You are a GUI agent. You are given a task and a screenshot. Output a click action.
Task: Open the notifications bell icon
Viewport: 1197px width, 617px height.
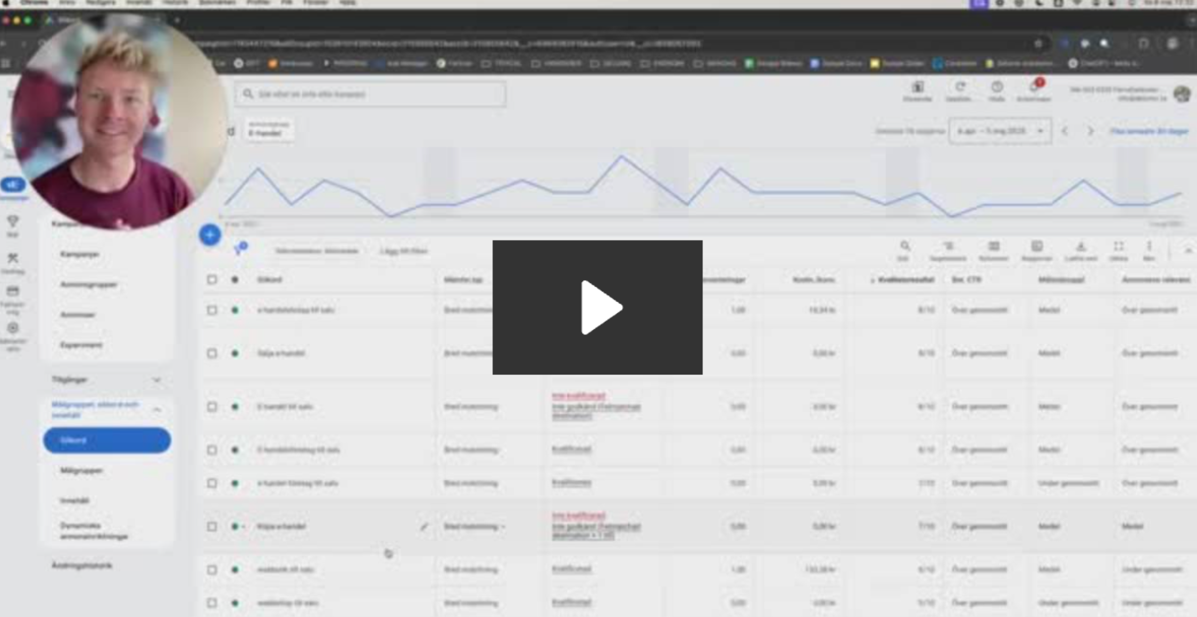(x=1034, y=87)
